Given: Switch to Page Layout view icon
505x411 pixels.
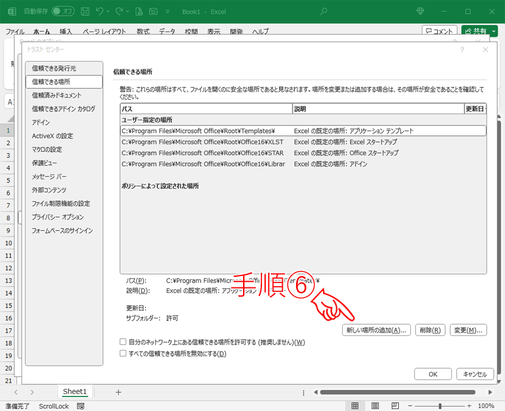Looking at the screenshot, I should point(375,406).
